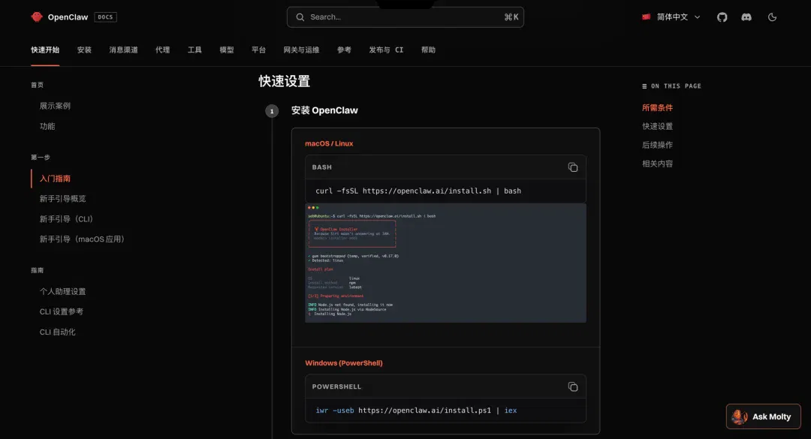Jump to 后续操作 section
Screen dimensions: 811x439
[657, 145]
